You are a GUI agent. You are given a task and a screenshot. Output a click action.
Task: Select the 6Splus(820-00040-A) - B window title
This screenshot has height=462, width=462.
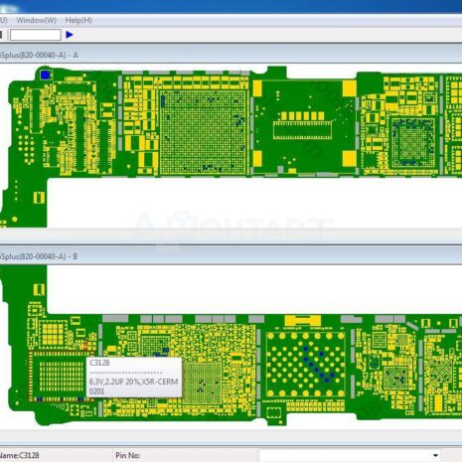pos(39,256)
